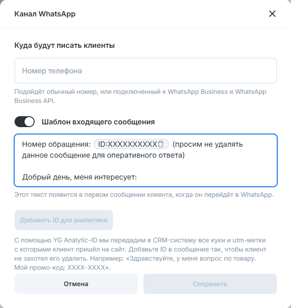This screenshot has height=308, width=291.
Task: Toggle the incoming message template switch
Action: (25, 122)
